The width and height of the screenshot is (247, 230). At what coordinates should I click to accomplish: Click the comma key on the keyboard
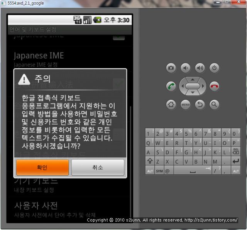(x=226, y=170)
